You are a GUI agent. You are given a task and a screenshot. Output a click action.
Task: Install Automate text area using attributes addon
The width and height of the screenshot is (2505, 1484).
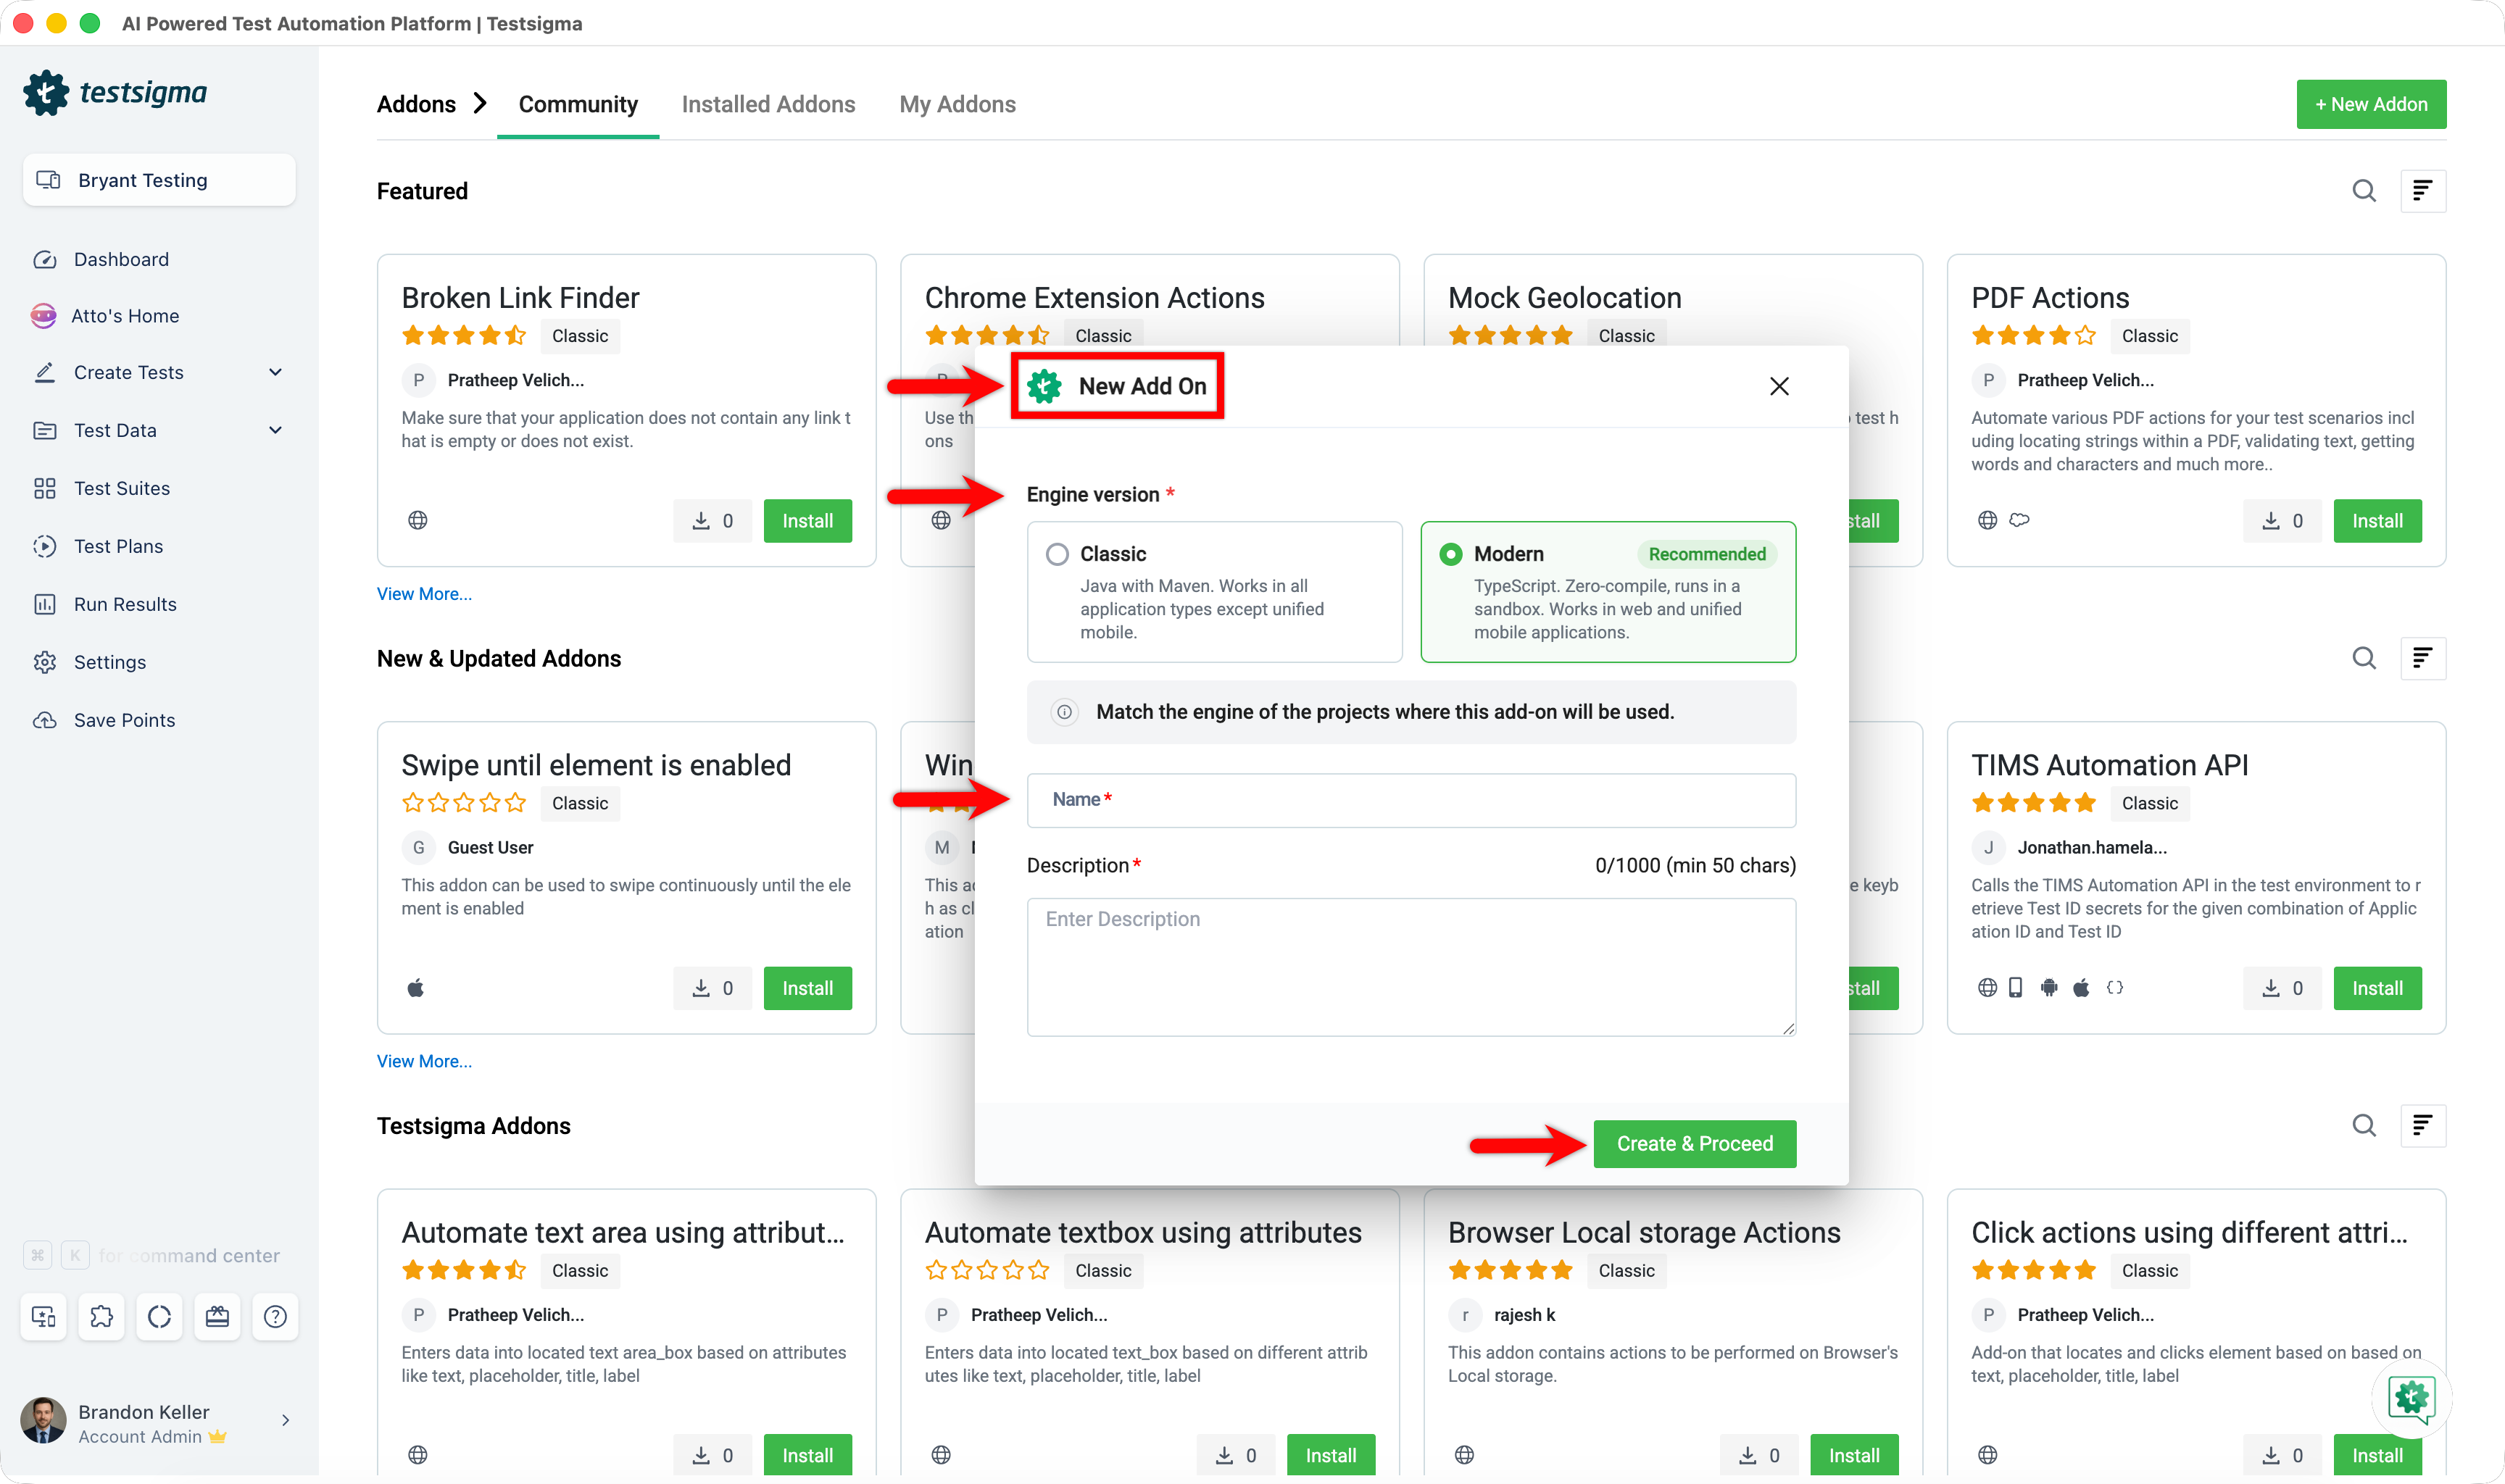[x=807, y=1455]
